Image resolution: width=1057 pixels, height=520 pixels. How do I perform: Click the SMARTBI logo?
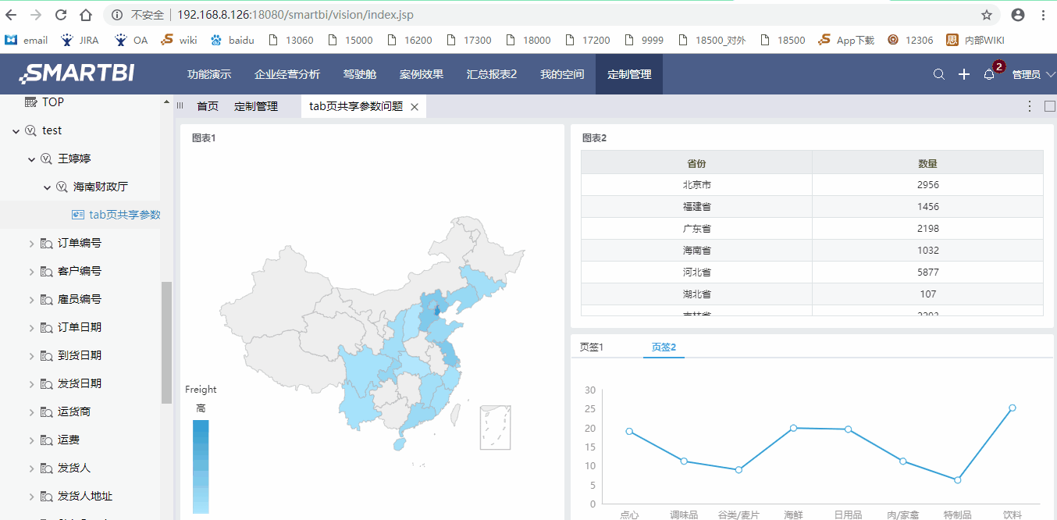pyautogui.click(x=77, y=73)
